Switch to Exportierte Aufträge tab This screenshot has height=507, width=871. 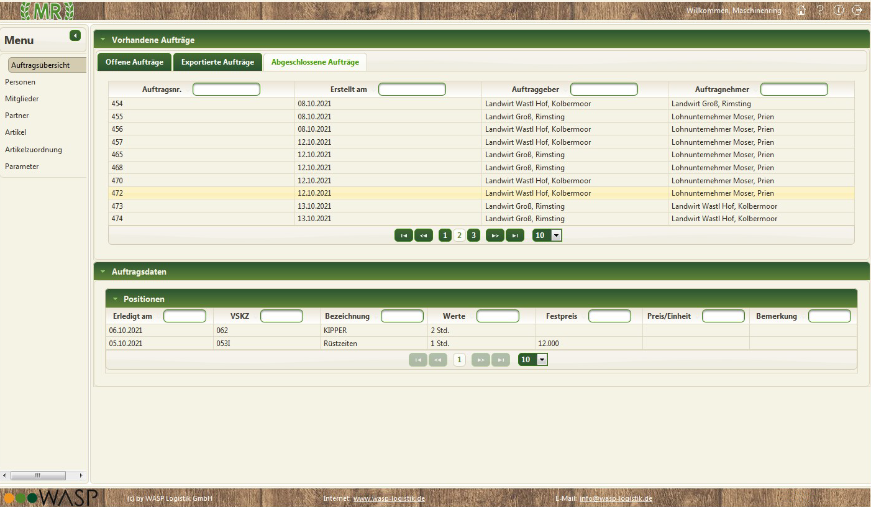point(217,62)
